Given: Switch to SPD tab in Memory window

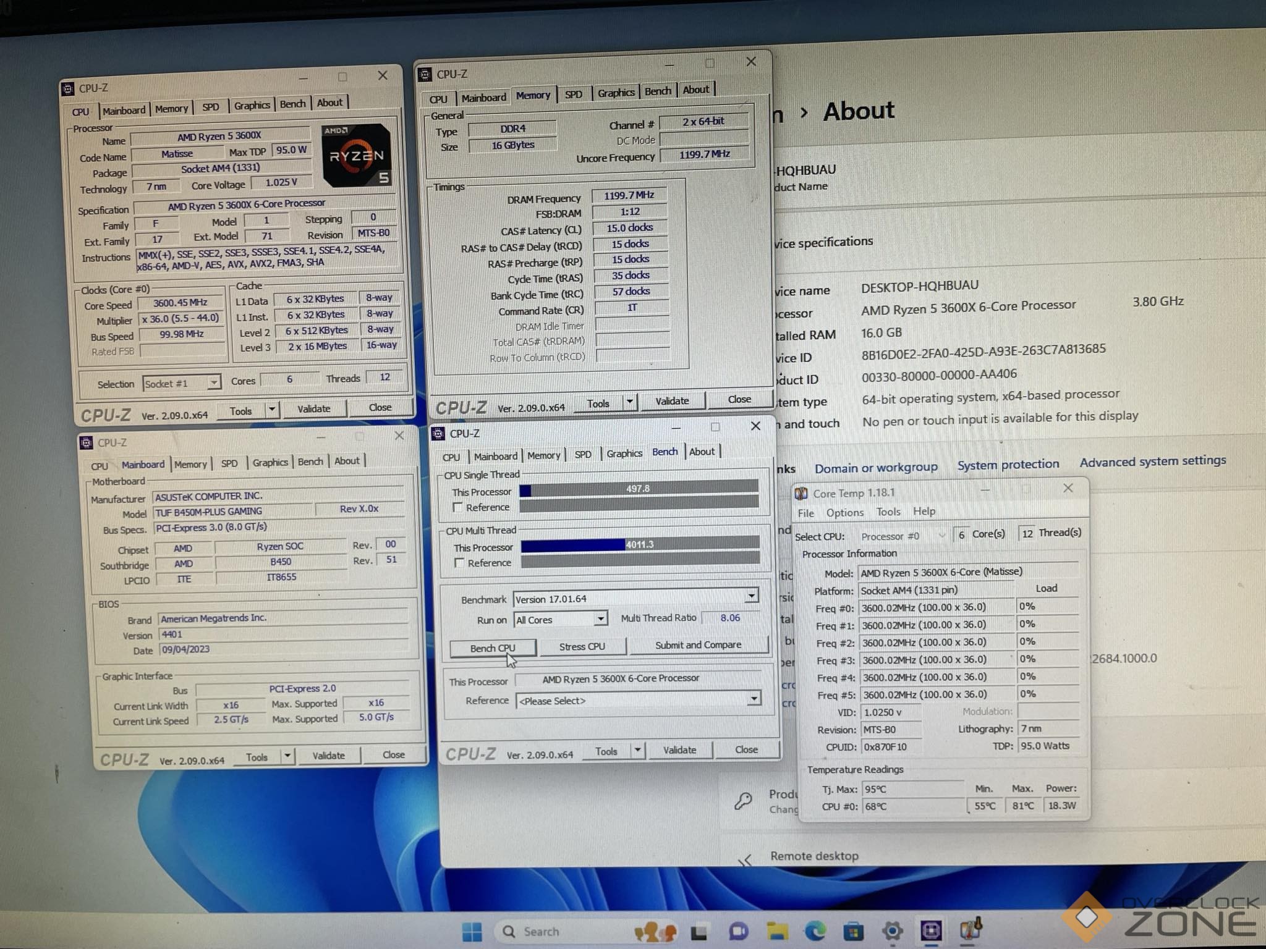Looking at the screenshot, I should pyautogui.click(x=573, y=95).
